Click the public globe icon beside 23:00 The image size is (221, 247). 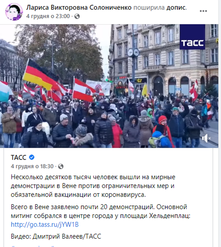77,16
